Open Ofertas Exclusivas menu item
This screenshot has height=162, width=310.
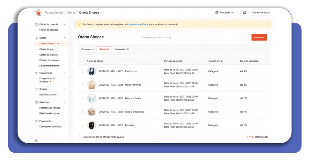(49, 60)
